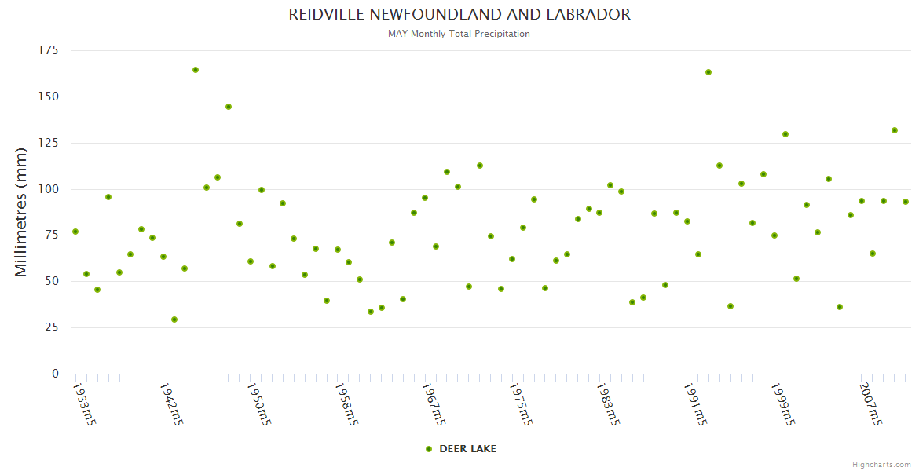Click the 2007m5 x-axis label

870,404
